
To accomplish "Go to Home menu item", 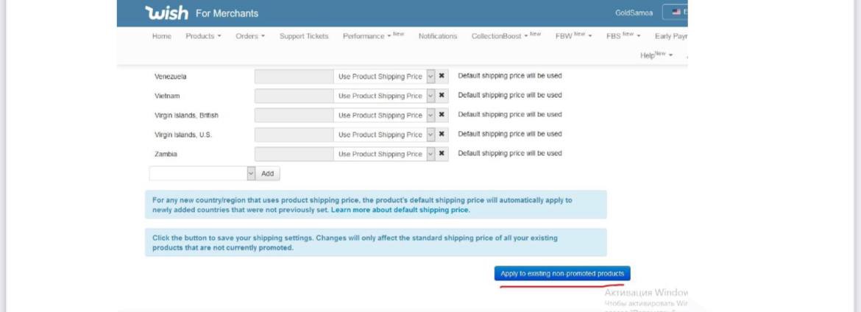I will click(161, 36).
